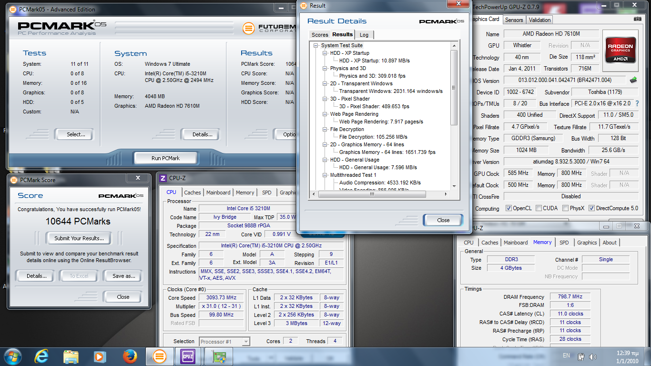Open Windows Media Player taskbar icon

(100, 356)
